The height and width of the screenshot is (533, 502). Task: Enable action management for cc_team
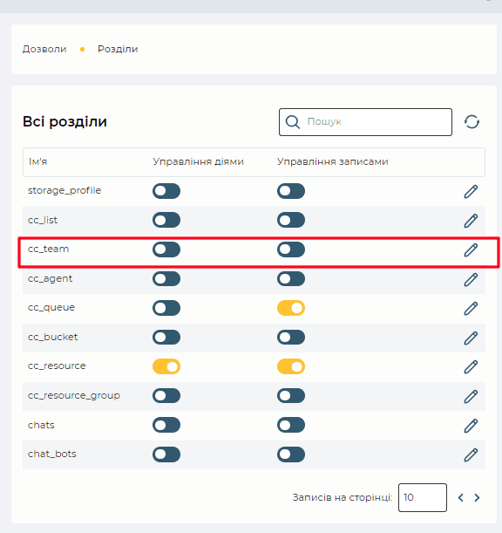(x=166, y=249)
